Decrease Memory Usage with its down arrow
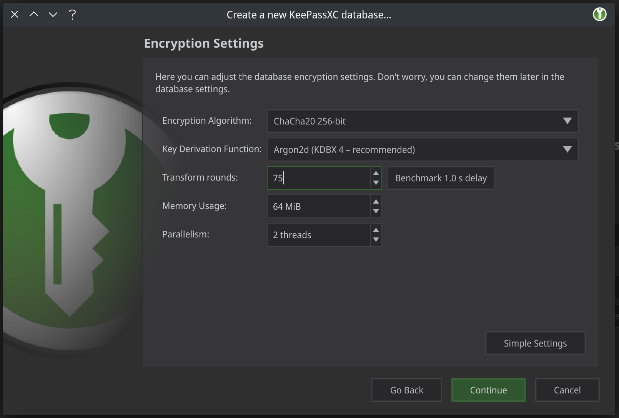 point(376,211)
